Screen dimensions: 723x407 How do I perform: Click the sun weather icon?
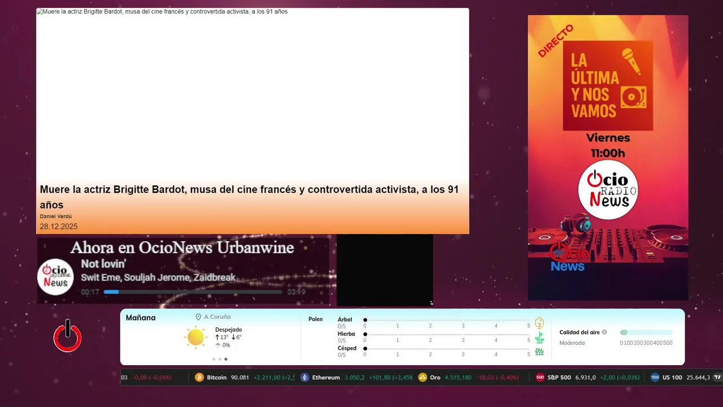(195, 337)
